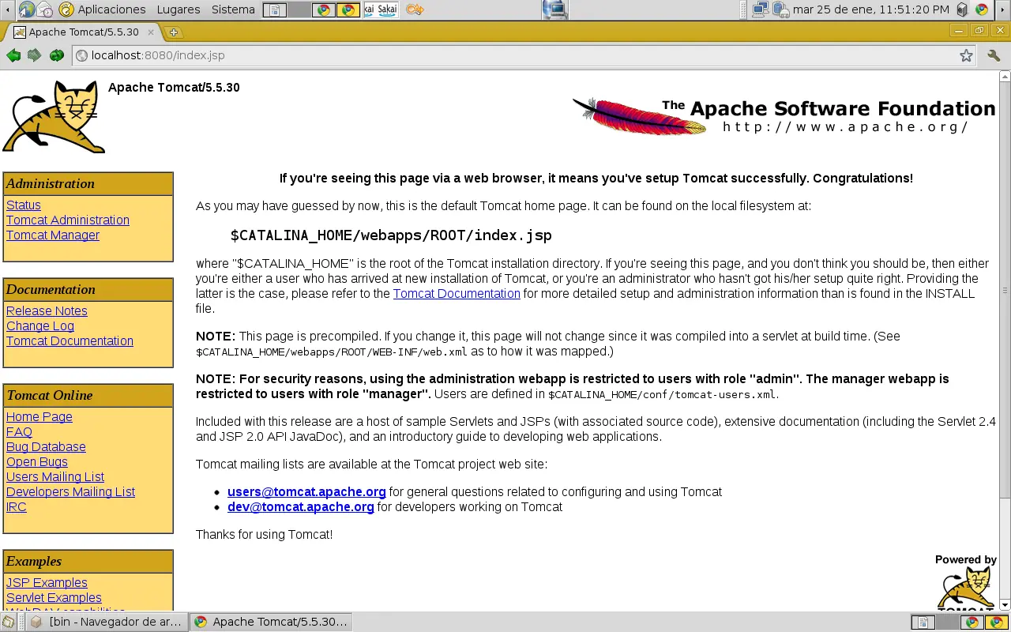The width and height of the screenshot is (1011, 632).
Task: Click the browser Forward arrow
Action: 34,55
